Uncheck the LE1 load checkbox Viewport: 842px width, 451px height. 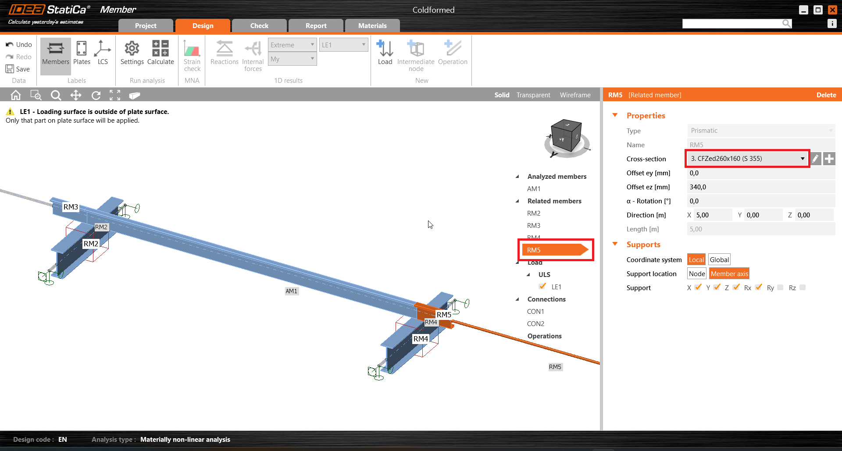tap(542, 287)
